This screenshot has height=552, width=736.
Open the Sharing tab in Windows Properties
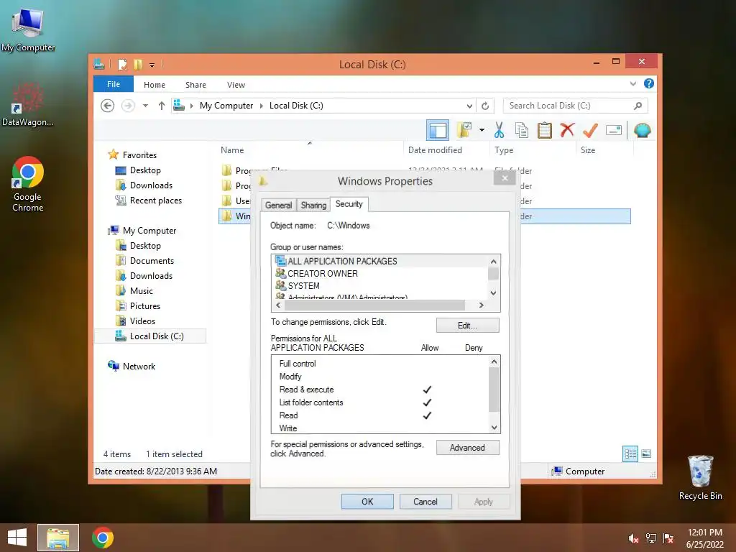pyautogui.click(x=313, y=205)
